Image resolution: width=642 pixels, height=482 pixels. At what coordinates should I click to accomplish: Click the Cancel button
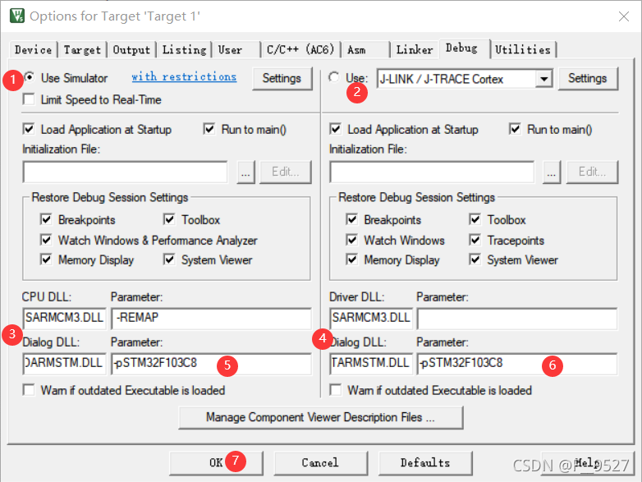[321, 463]
